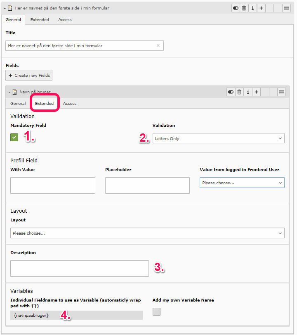Click the hamburger drag handle of the top page record
The image size is (297, 335).
coord(286,8)
